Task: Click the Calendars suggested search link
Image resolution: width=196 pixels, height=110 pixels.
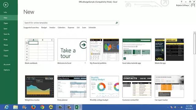Action: (x=62, y=28)
